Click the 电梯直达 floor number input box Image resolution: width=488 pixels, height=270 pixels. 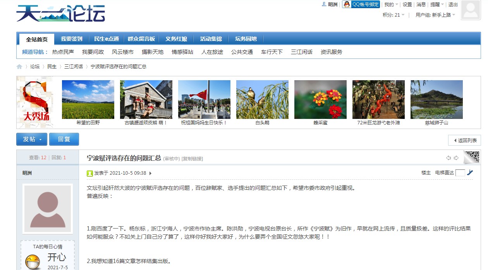point(460,173)
